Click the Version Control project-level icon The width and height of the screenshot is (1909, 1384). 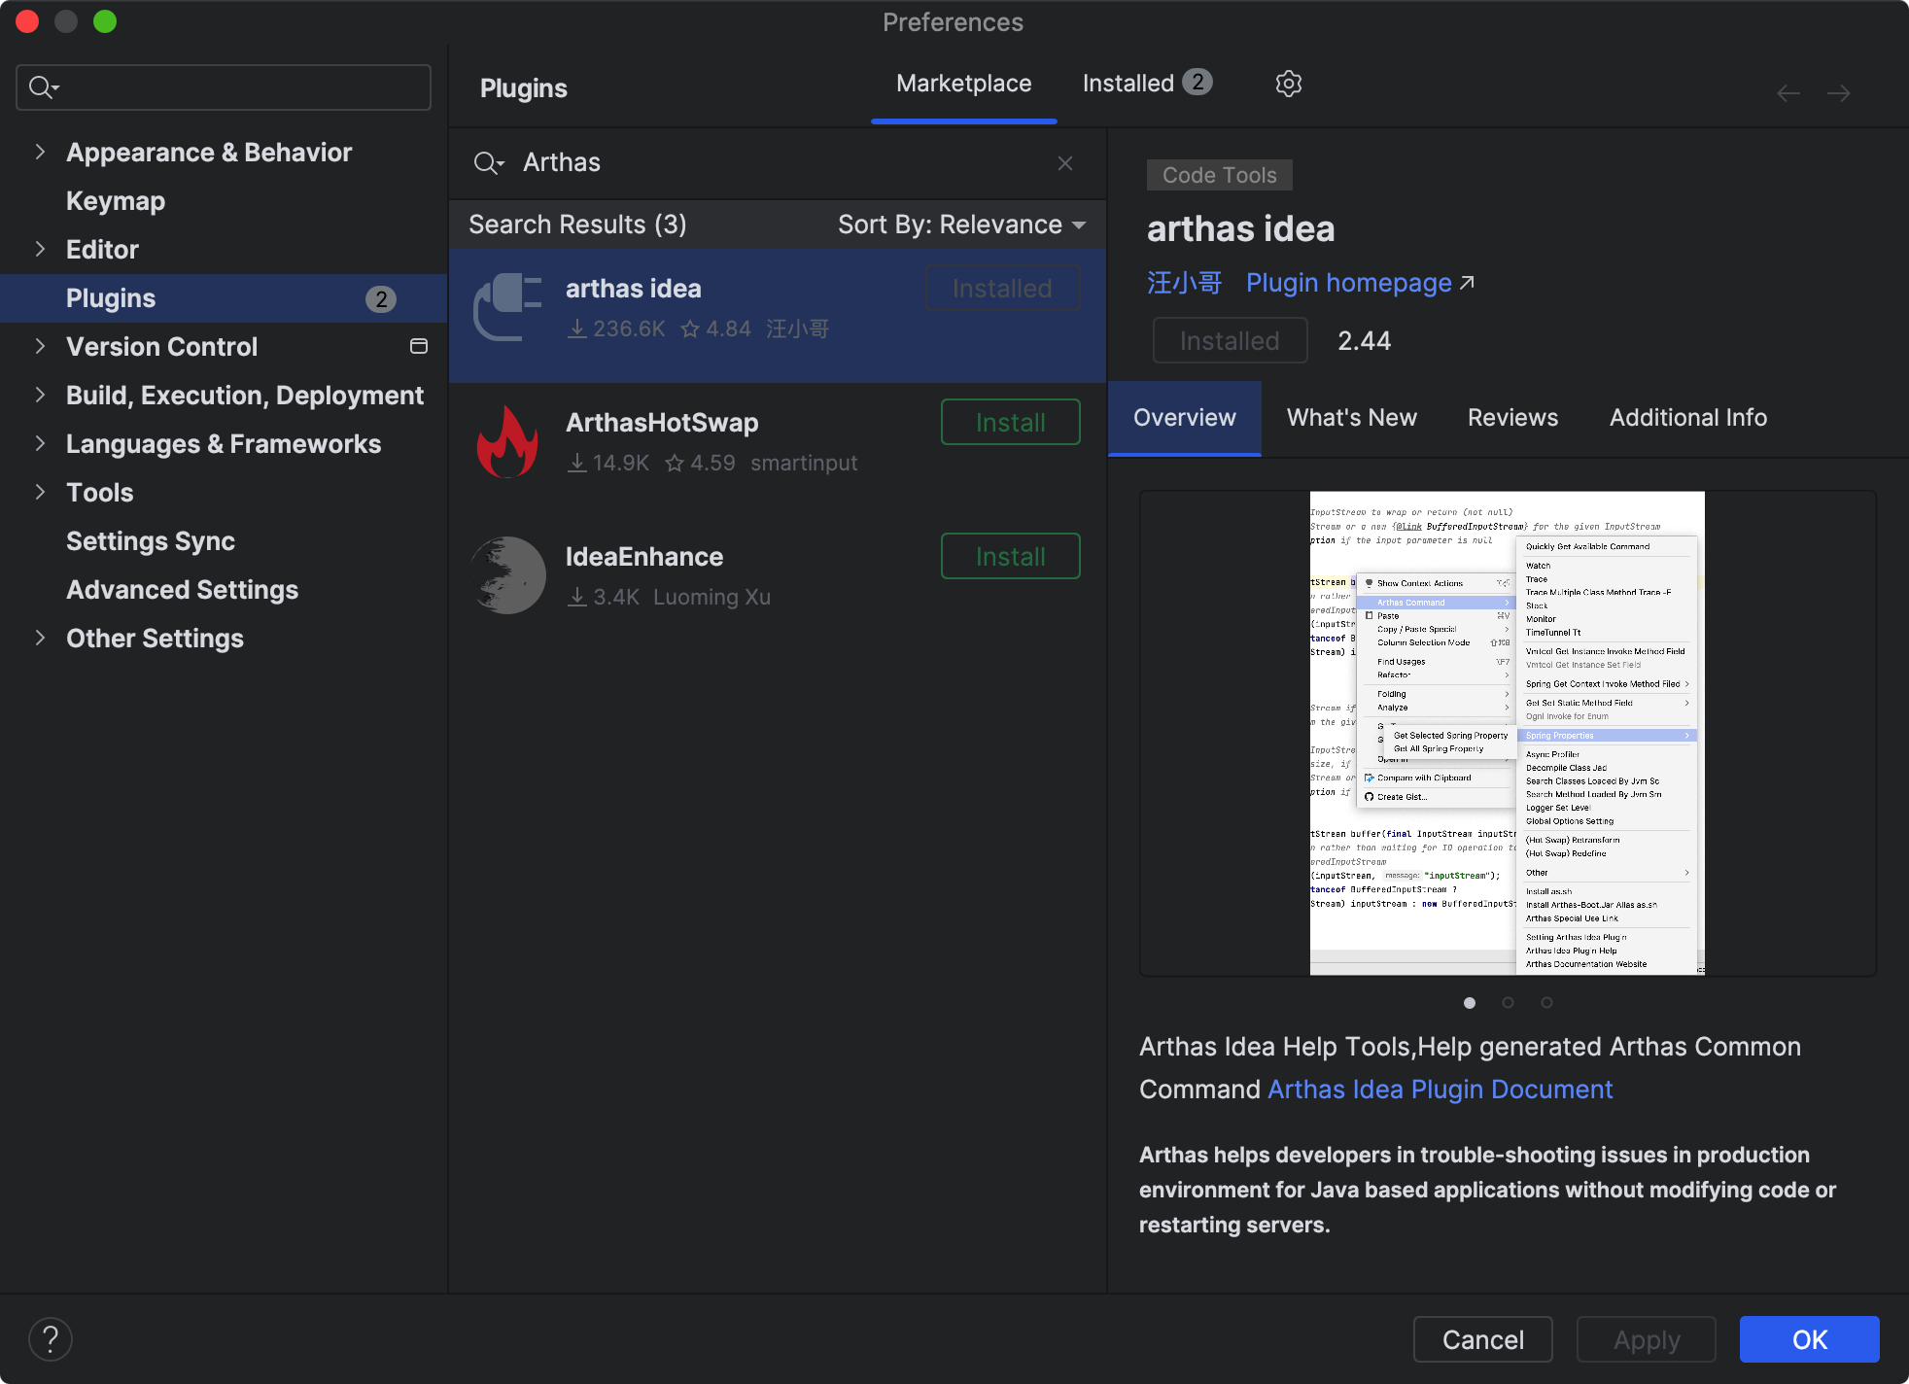(419, 347)
